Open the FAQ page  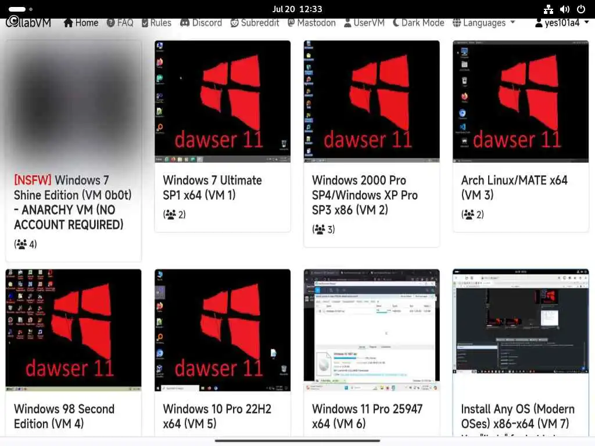coord(120,23)
